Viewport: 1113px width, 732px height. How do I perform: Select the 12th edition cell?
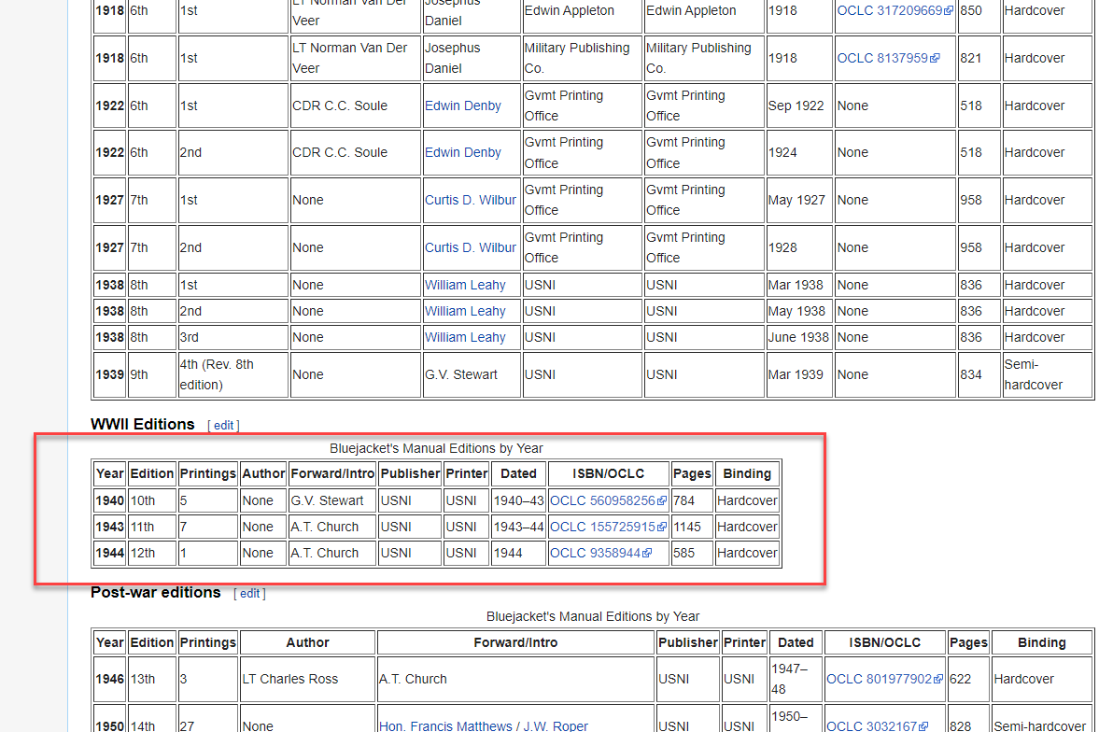click(152, 553)
